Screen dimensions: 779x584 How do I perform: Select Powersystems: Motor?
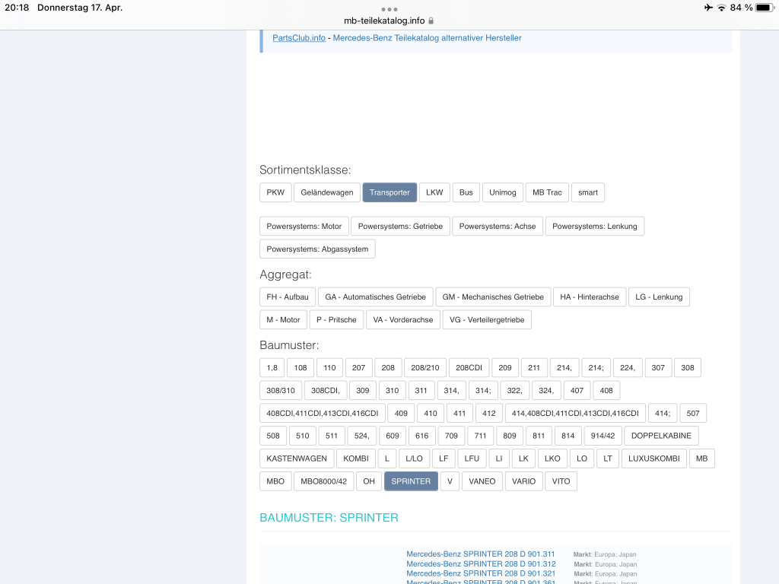coord(304,226)
